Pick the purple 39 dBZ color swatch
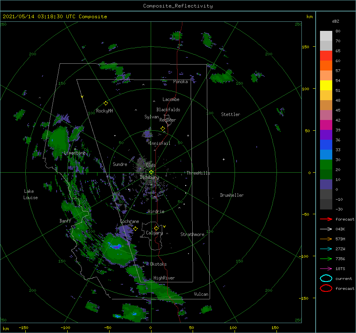This screenshot has height=333, width=356. click(326, 135)
